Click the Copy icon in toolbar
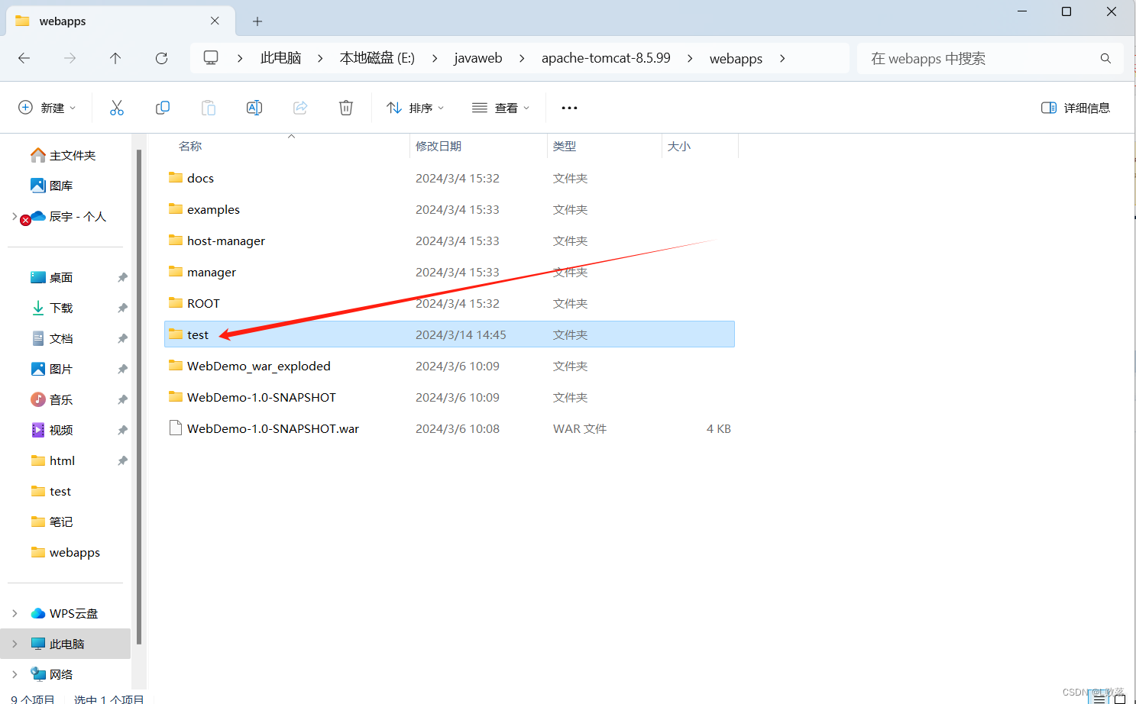 (163, 108)
